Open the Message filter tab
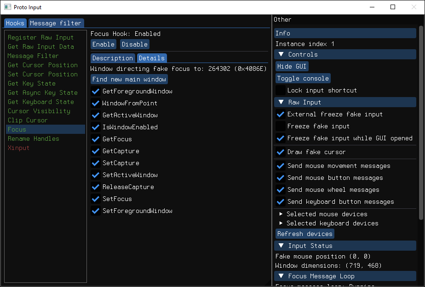The image size is (425, 287). click(56, 23)
